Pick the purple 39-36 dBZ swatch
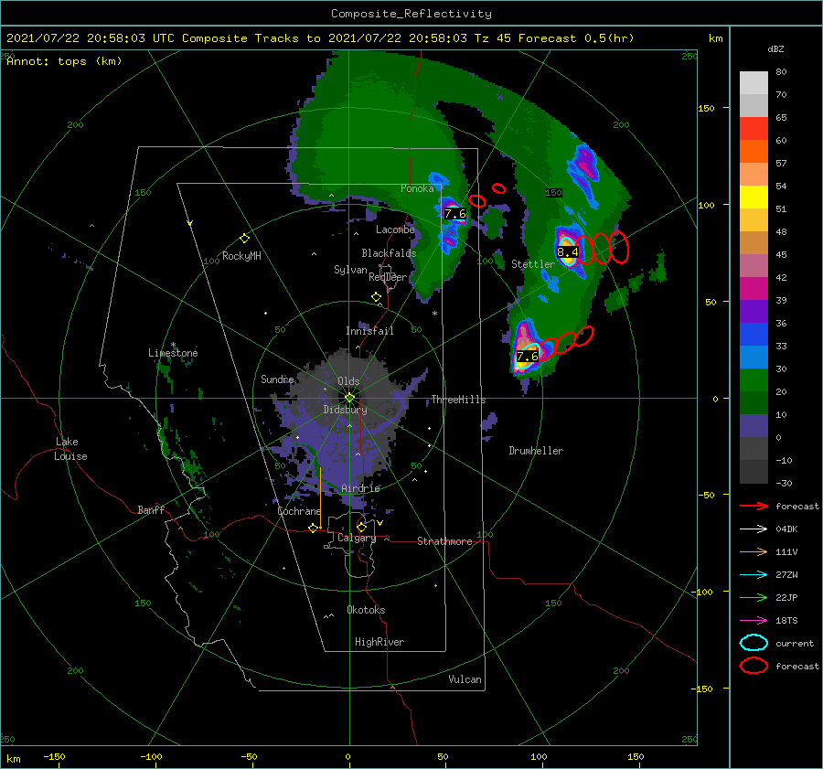Screen dimensions: 823x769 tap(754, 312)
